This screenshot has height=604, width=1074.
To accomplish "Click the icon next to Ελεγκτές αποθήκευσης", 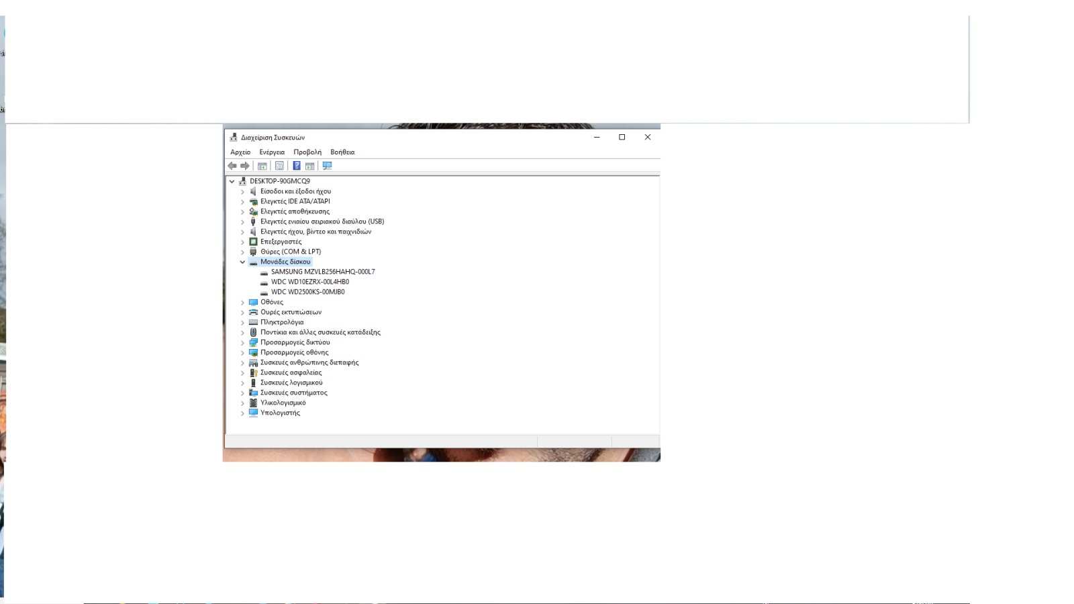I will click(253, 211).
